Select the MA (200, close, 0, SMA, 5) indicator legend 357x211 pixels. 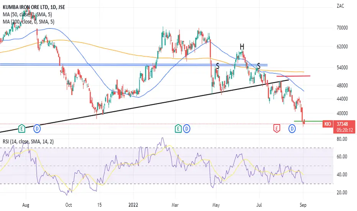coord(28,21)
